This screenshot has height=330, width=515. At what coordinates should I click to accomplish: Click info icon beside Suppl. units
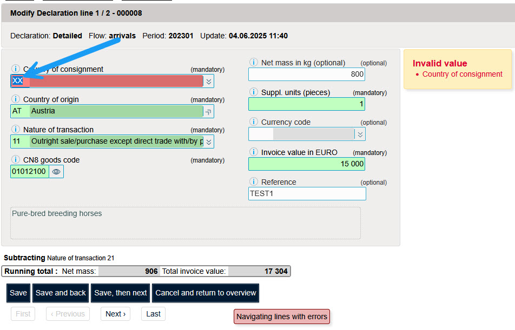coord(253,92)
